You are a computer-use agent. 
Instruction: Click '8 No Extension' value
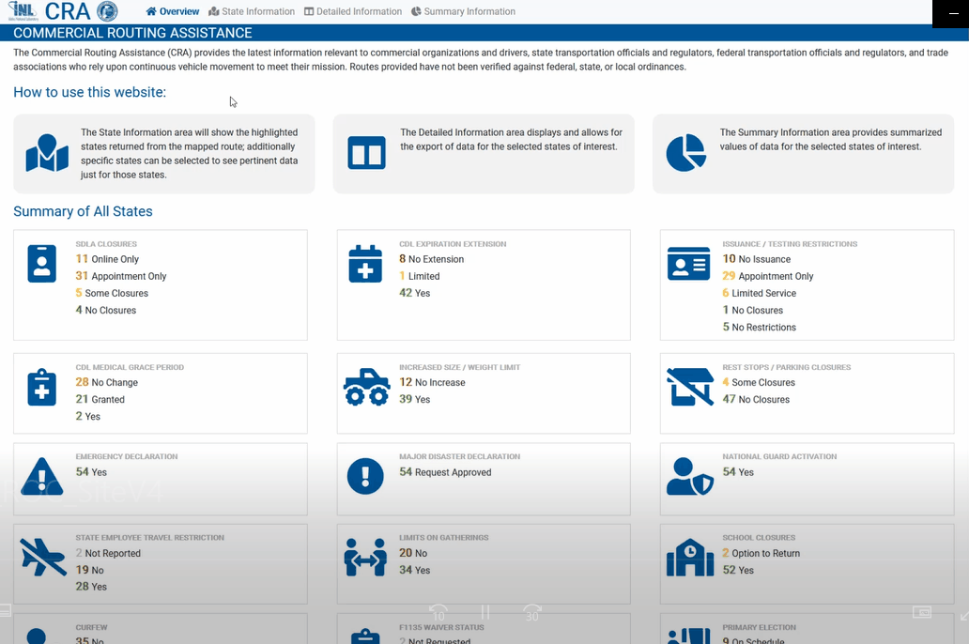pos(431,259)
